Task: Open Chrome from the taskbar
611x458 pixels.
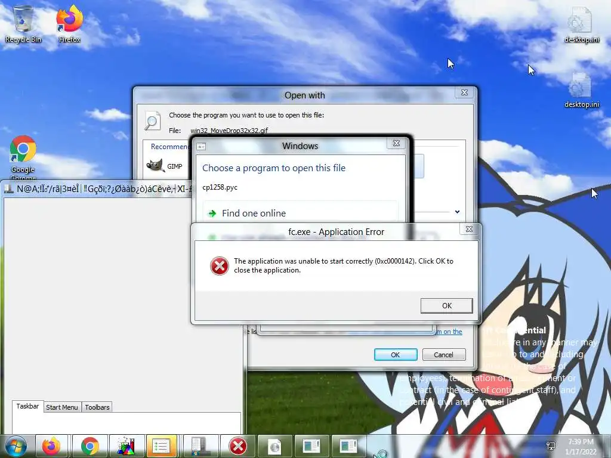Action: (90, 446)
